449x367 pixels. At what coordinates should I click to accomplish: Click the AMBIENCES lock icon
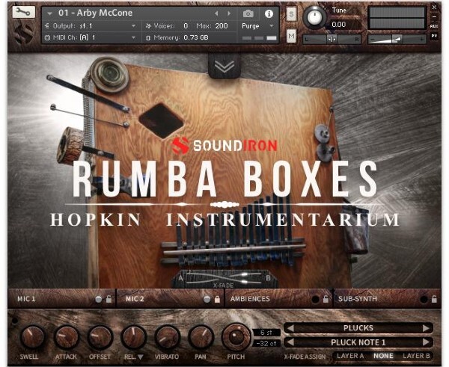pyautogui.click(x=326, y=299)
